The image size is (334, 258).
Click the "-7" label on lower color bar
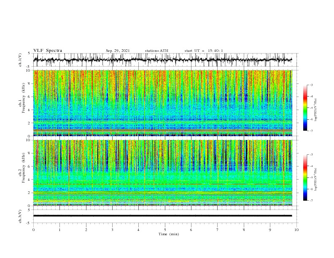pos(311,201)
